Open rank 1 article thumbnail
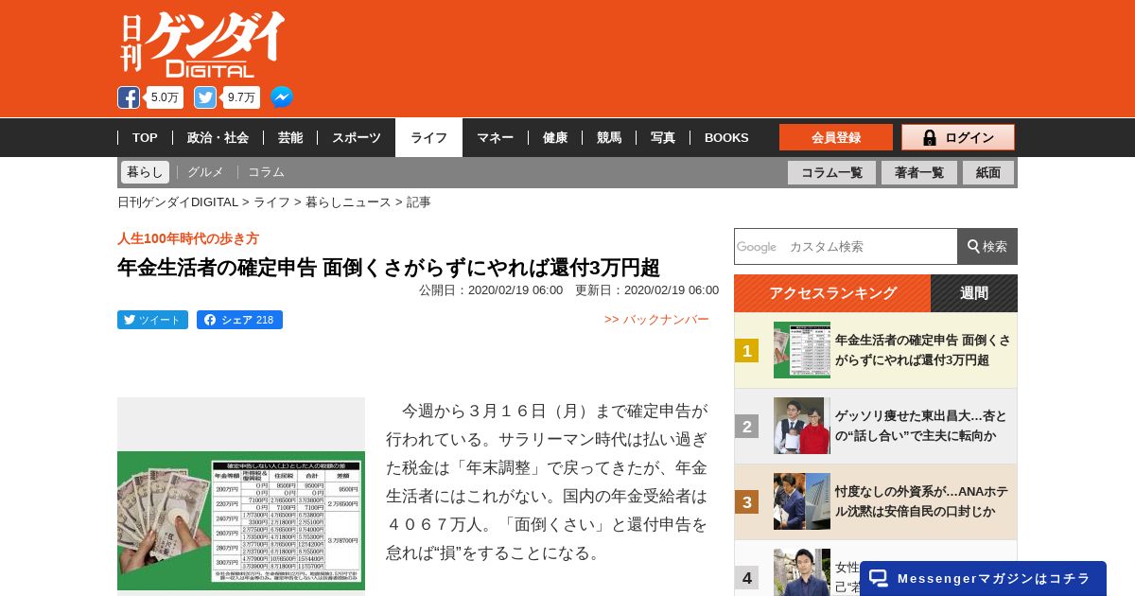The image size is (1135, 596). click(802, 350)
